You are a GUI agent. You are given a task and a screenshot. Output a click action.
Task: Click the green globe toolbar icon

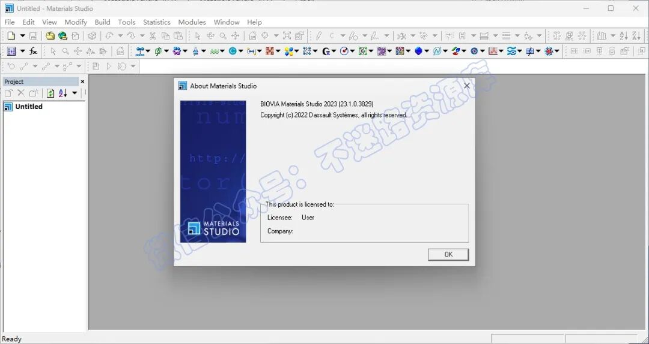tap(62, 36)
